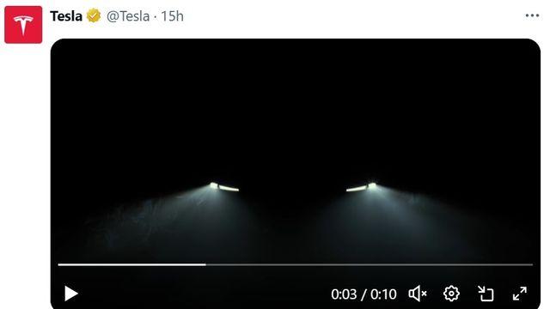This screenshot has height=309, width=550.
Task: Open the three-dot more options menu
Action: tap(532, 15)
